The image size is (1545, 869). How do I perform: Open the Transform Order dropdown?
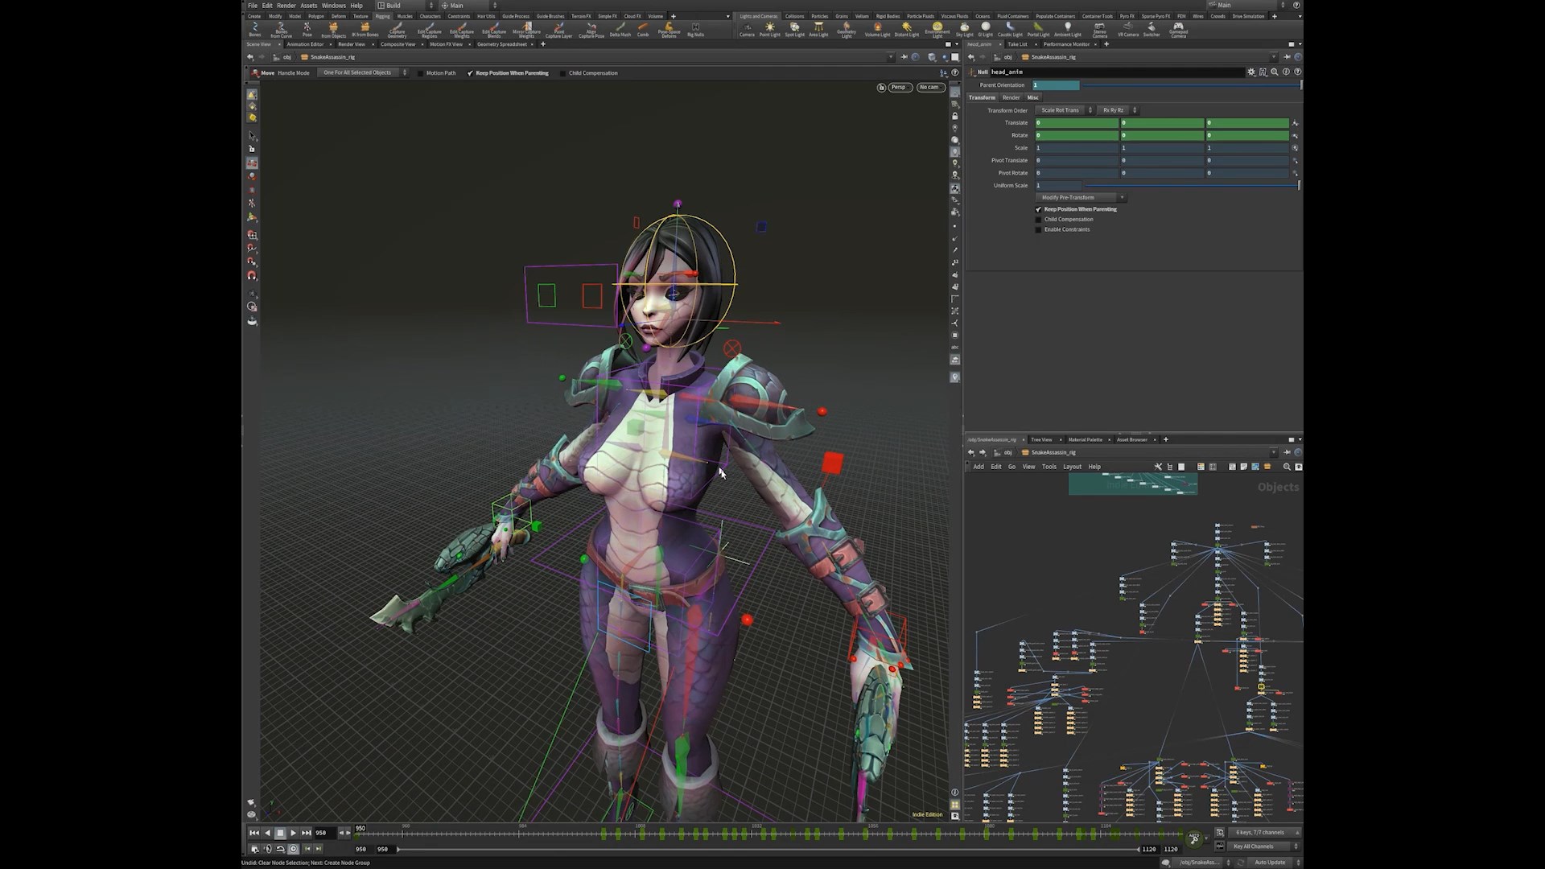(x=1065, y=110)
